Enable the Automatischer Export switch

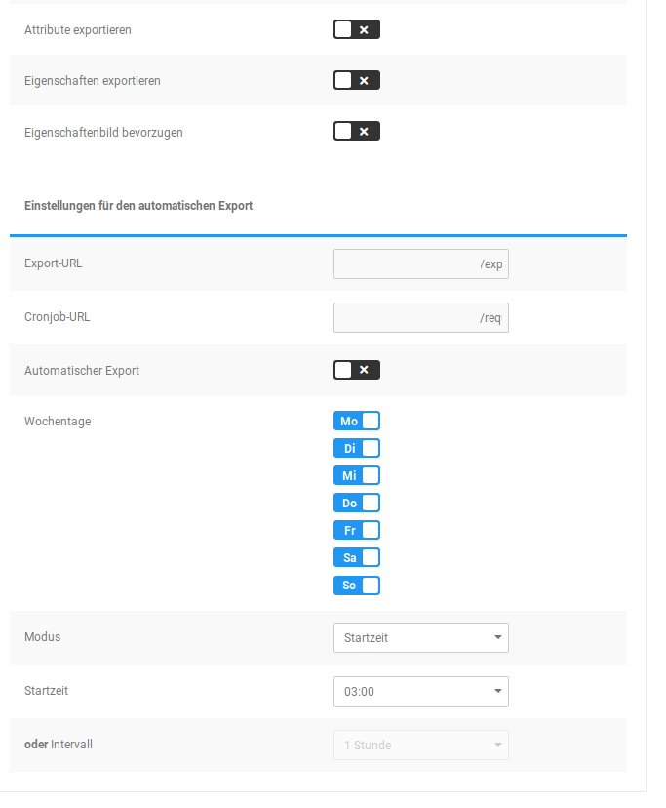coord(356,371)
